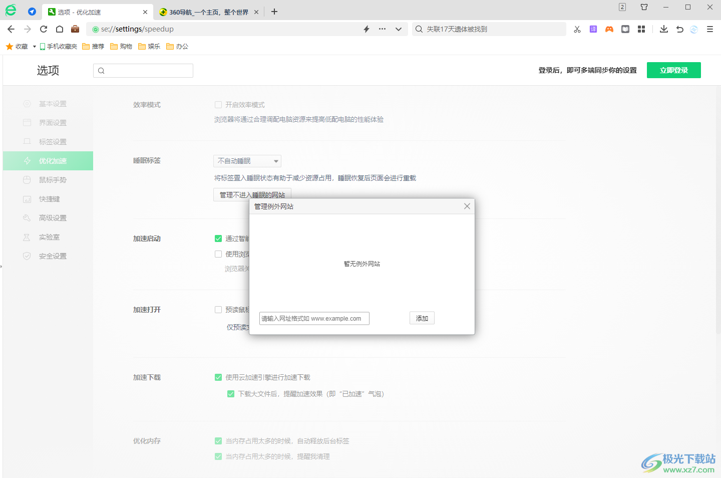Click the 添加 button in dialog

(x=422, y=318)
